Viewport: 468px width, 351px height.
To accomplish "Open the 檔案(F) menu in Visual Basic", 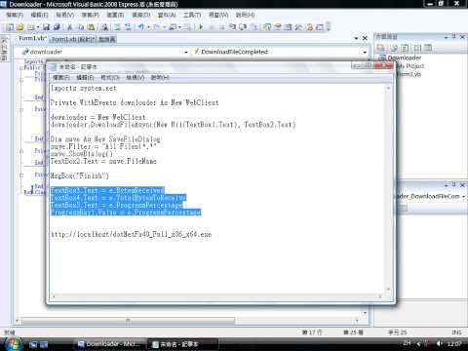I will pos(15,15).
